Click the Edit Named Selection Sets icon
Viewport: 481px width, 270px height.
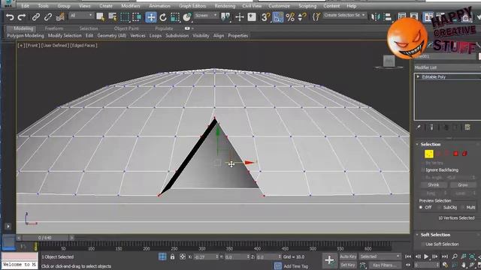(316, 16)
